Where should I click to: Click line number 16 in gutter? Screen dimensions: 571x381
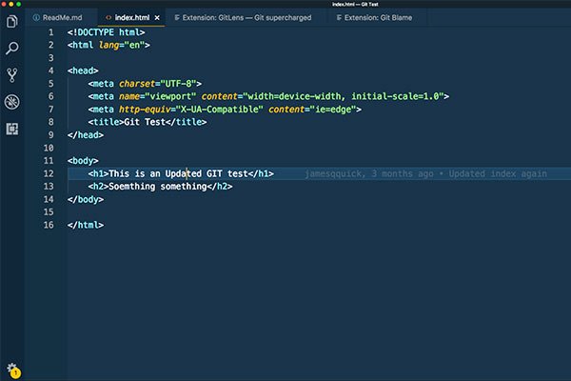coord(49,225)
